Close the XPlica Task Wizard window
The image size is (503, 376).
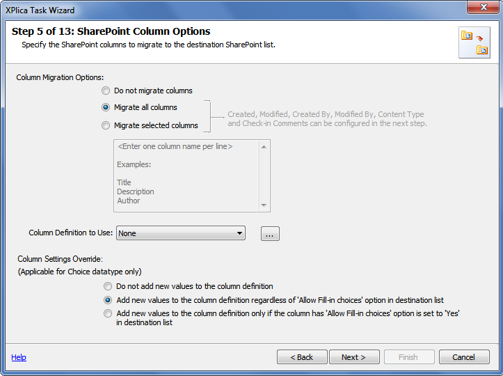484,7
